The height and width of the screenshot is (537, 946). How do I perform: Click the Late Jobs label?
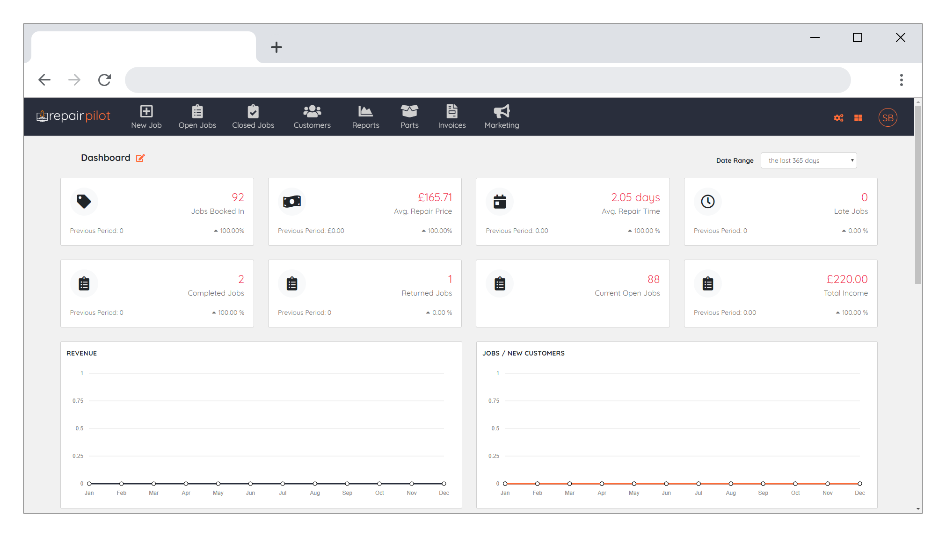851,211
